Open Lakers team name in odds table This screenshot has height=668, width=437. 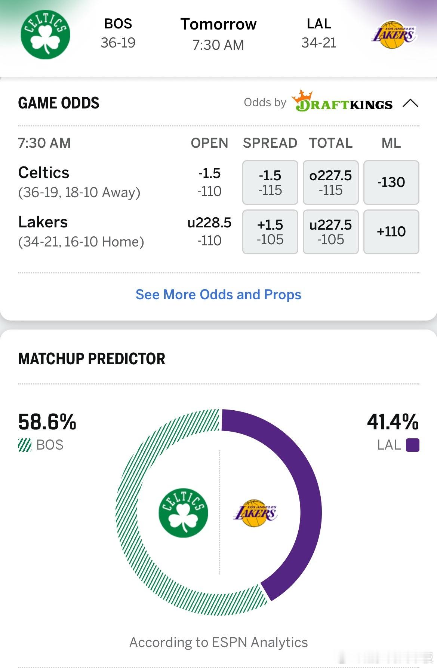point(43,222)
